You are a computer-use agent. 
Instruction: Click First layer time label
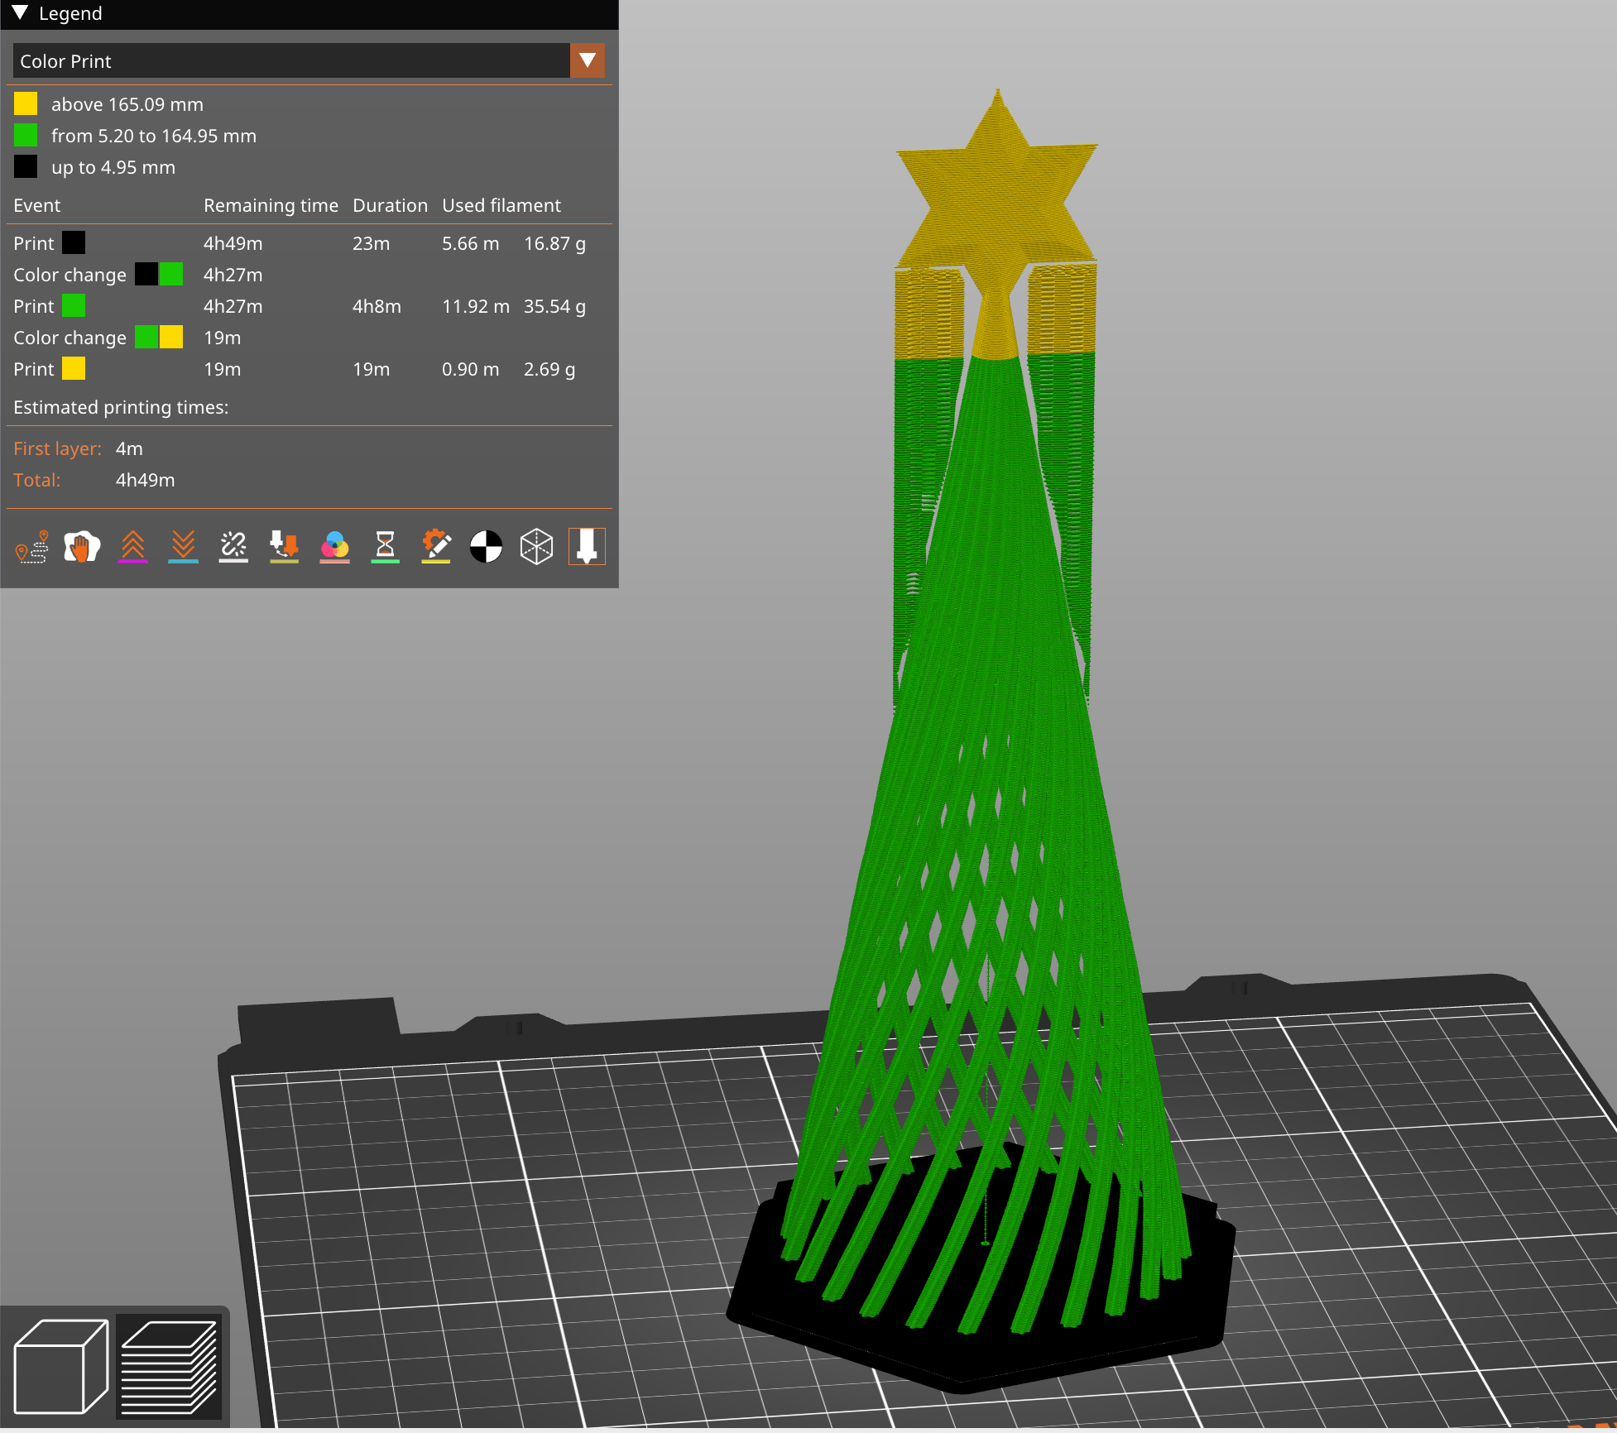click(x=57, y=448)
